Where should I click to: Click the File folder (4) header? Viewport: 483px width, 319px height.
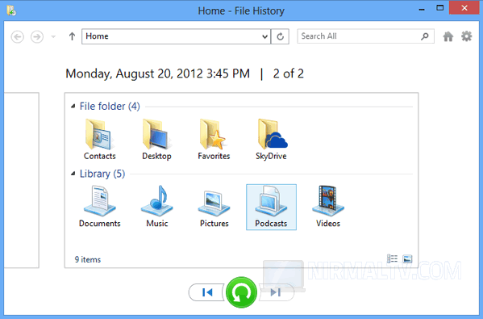pyautogui.click(x=110, y=107)
